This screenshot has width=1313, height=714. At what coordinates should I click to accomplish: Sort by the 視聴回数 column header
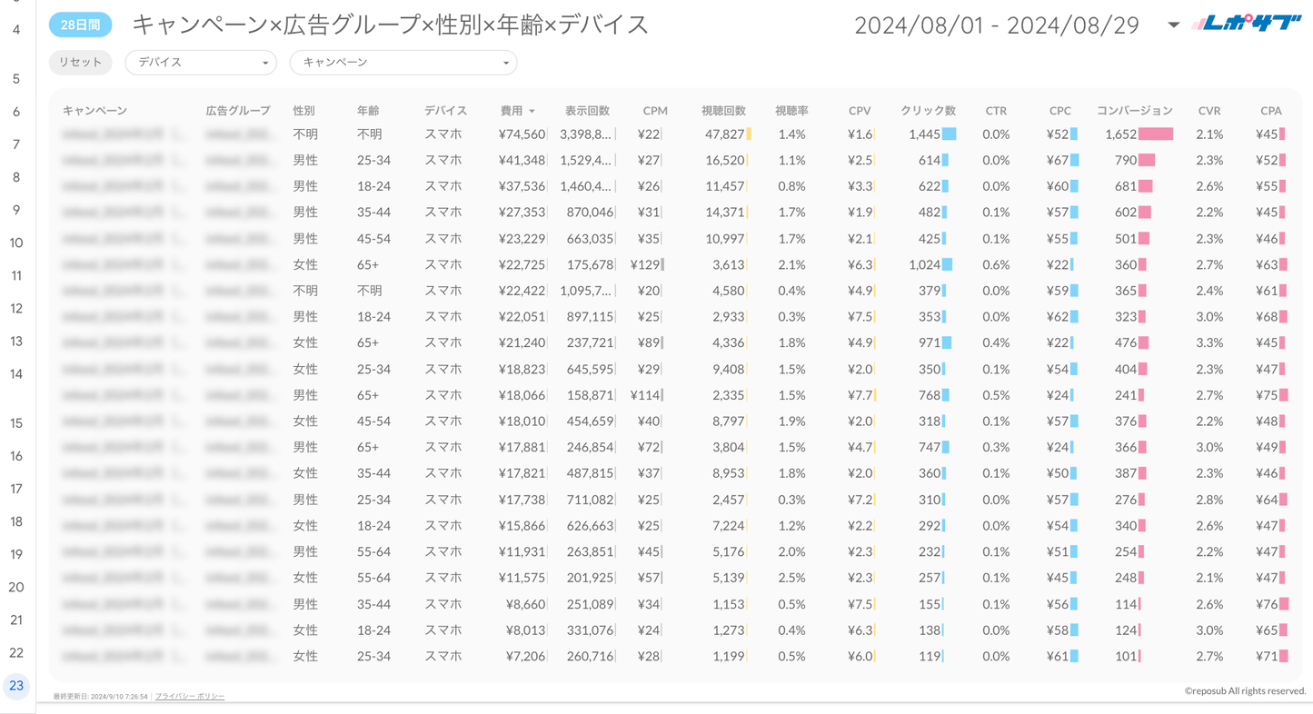tap(723, 111)
